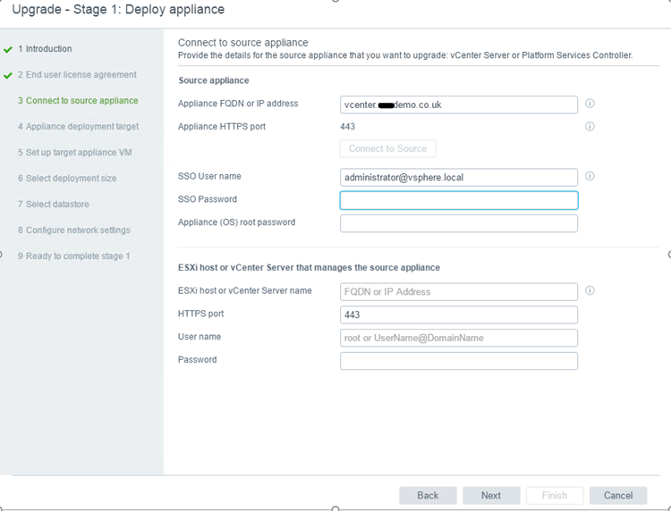This screenshot has height=511, width=671.
Task: Click the bottom Password field for ESXi host
Action: point(459,361)
